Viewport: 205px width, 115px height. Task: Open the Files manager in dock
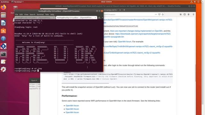[4, 15]
